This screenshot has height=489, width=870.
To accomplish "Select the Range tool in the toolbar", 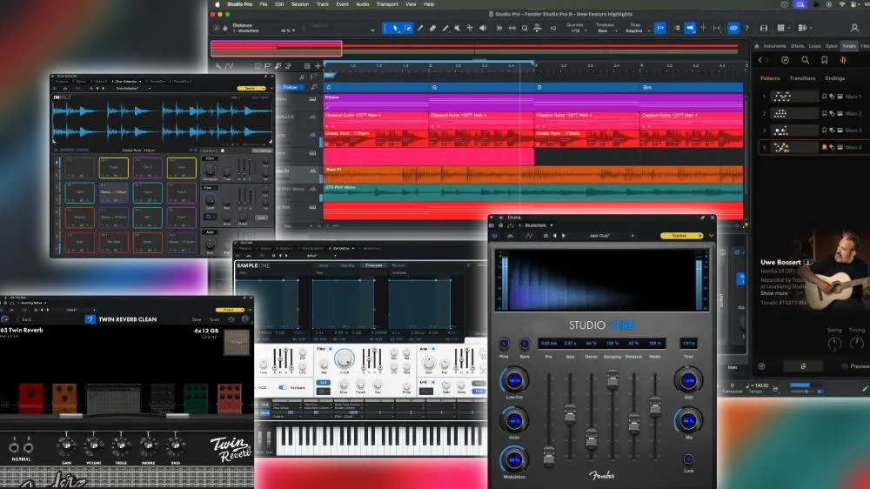I will [408, 28].
